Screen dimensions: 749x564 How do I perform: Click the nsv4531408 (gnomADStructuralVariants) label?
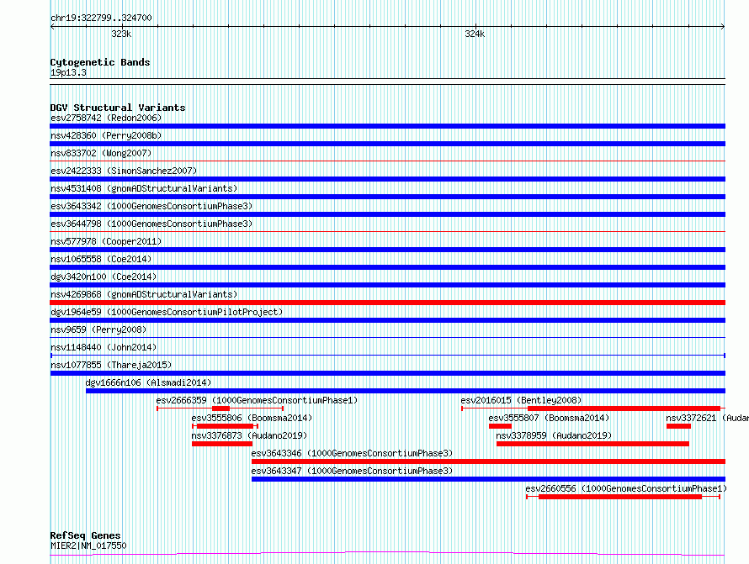coord(144,188)
